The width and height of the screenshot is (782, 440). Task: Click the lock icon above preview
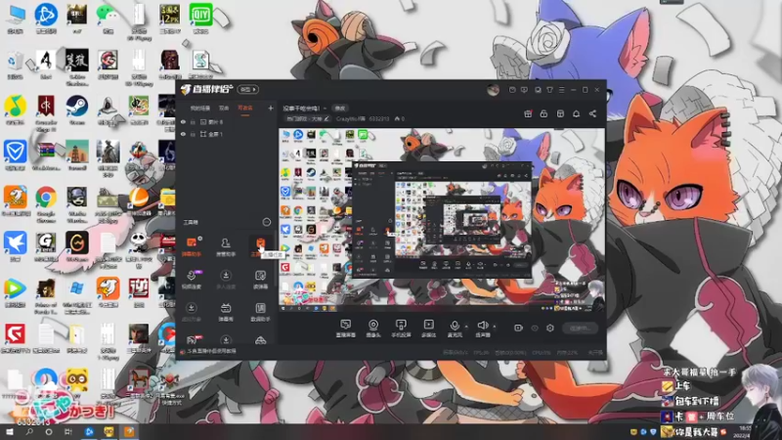coord(543,113)
